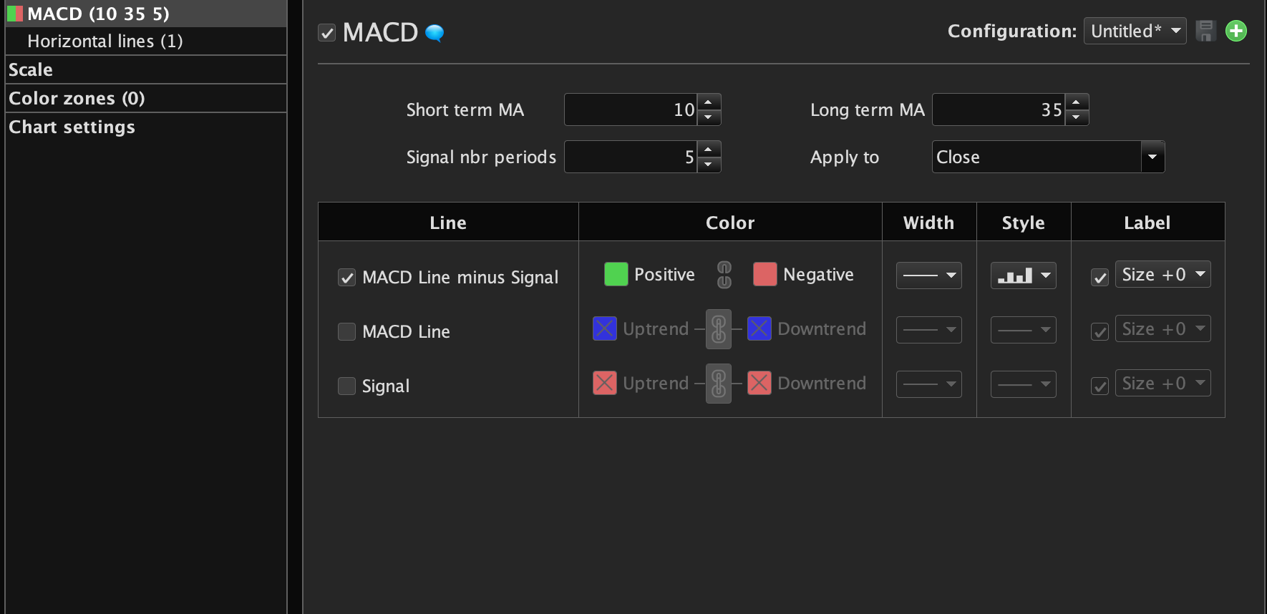This screenshot has width=1267, height=614.
Task: Click the save configuration floppy disk icon
Action: click(x=1205, y=31)
